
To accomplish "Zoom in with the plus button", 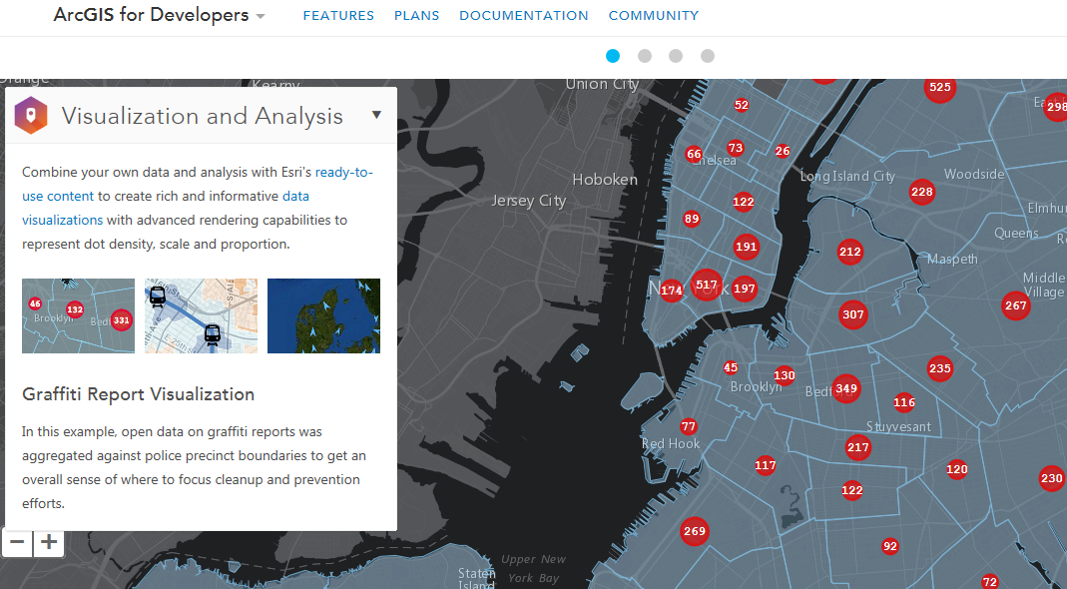I will (x=48, y=543).
